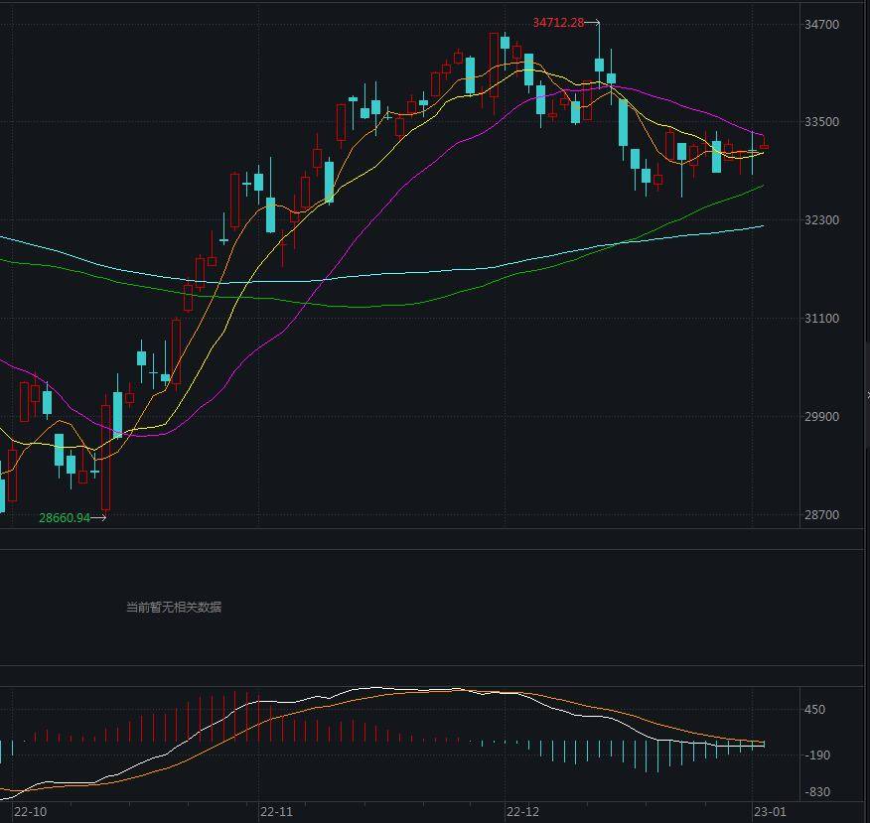The height and width of the screenshot is (823, 870).
Task: Select the 22-11 date label on timeline
Action: [276, 812]
